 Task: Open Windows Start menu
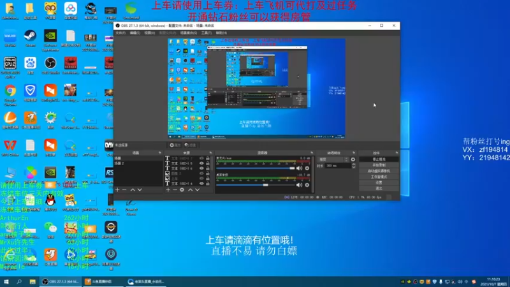pyautogui.click(x=6, y=281)
